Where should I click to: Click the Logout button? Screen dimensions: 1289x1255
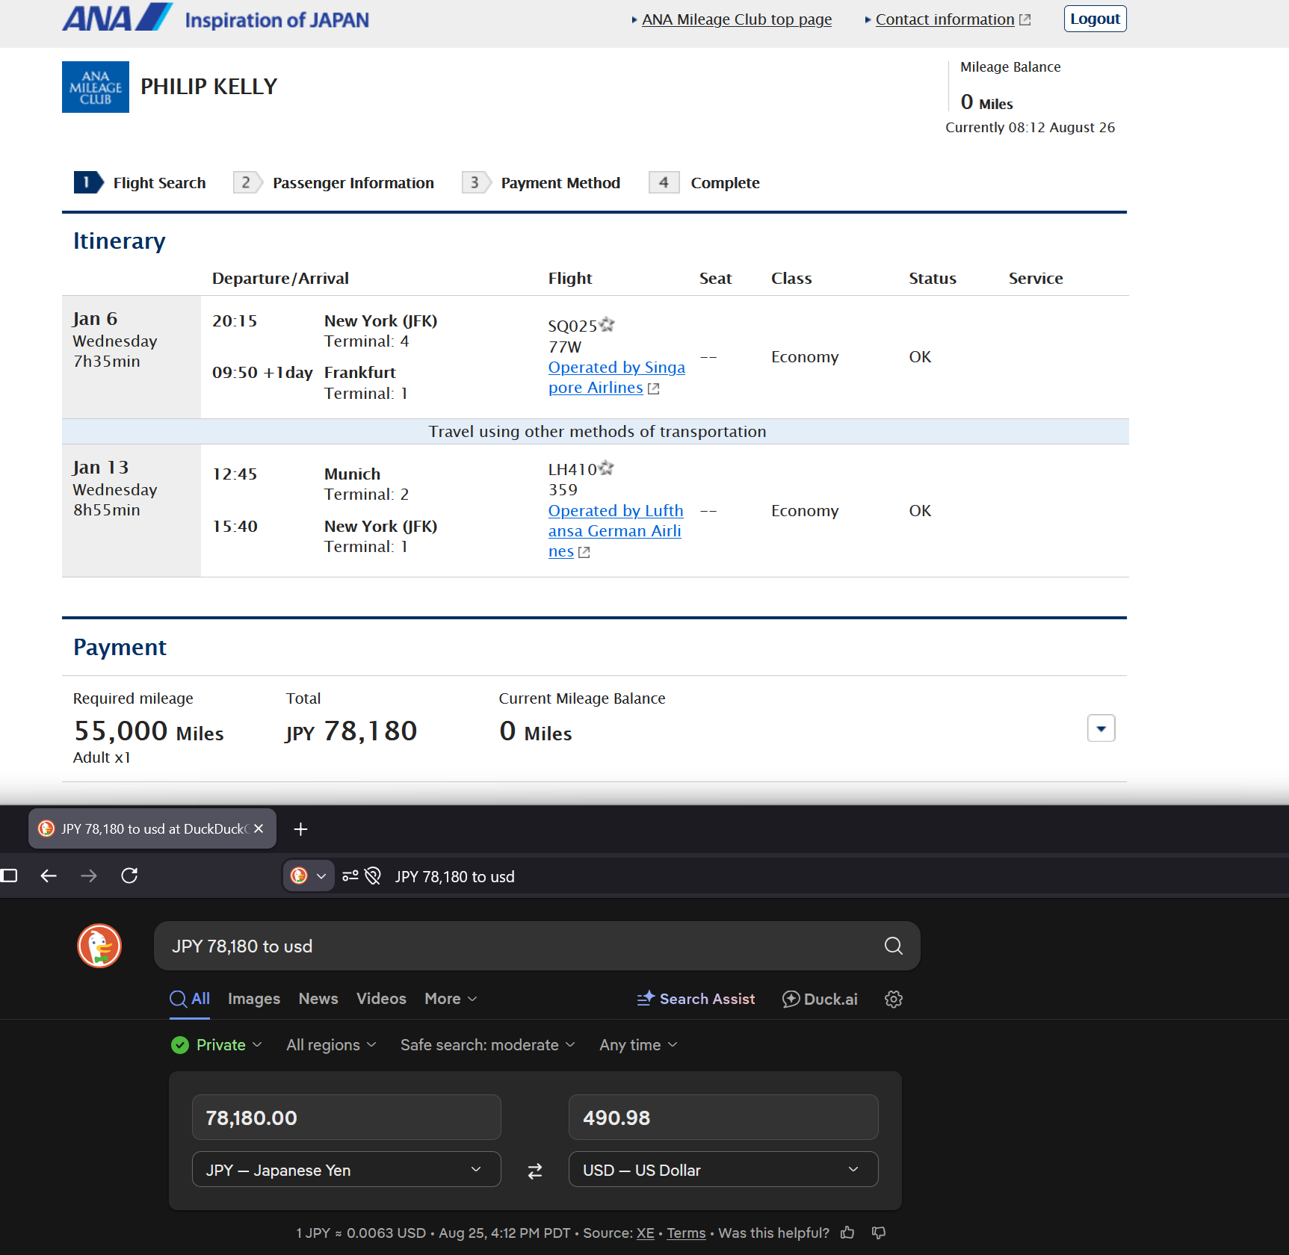(1095, 19)
